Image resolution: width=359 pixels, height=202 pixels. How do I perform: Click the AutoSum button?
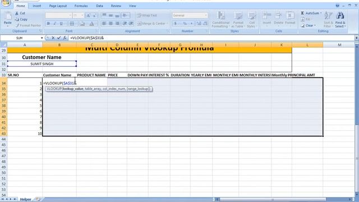tap(311, 13)
